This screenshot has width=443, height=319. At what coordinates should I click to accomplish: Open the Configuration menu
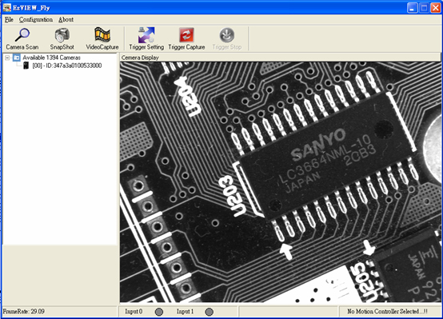tap(36, 19)
